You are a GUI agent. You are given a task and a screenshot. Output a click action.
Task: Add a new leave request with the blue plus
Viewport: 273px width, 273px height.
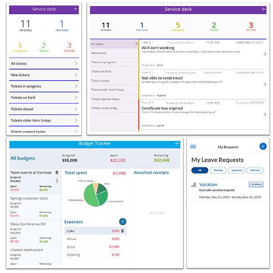(263, 146)
